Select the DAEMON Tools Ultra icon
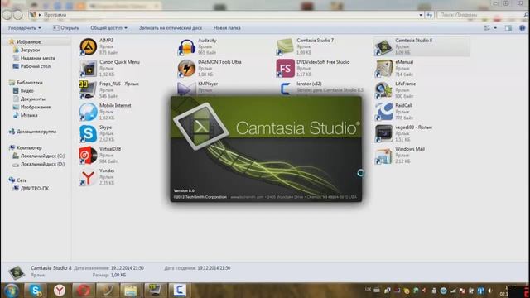 (186, 69)
